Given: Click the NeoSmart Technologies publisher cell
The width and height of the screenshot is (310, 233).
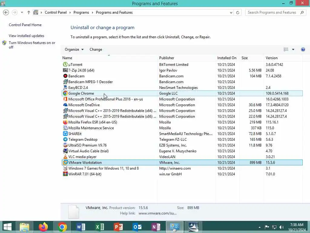Looking at the screenshot, I should (178, 87).
